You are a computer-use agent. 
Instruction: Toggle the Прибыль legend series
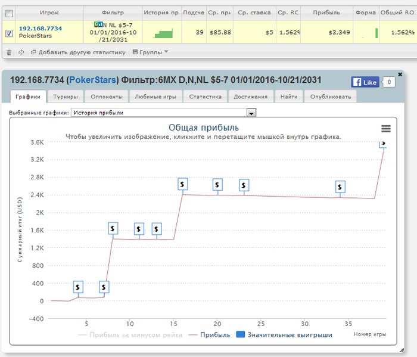[x=210, y=335]
